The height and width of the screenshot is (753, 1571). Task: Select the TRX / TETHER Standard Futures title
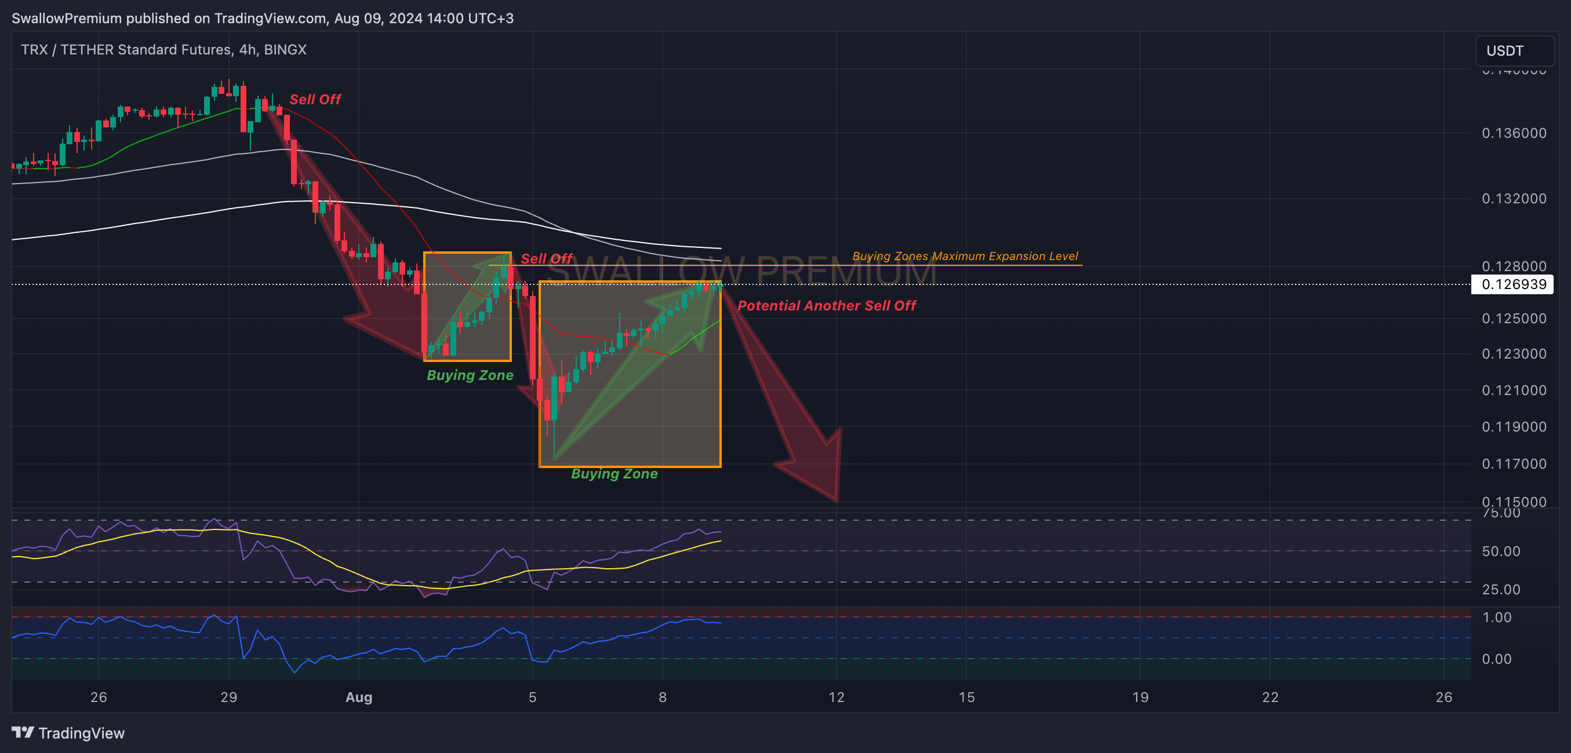163,49
